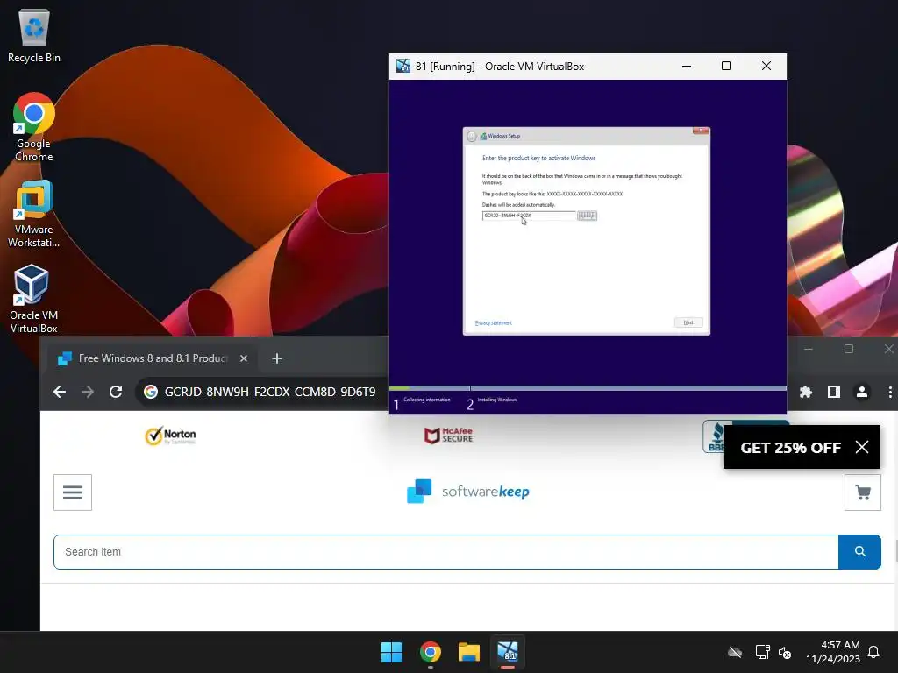This screenshot has height=673, width=898.
Task: Close the Free Windows 8 and 8.1 tab
Action: click(x=244, y=358)
